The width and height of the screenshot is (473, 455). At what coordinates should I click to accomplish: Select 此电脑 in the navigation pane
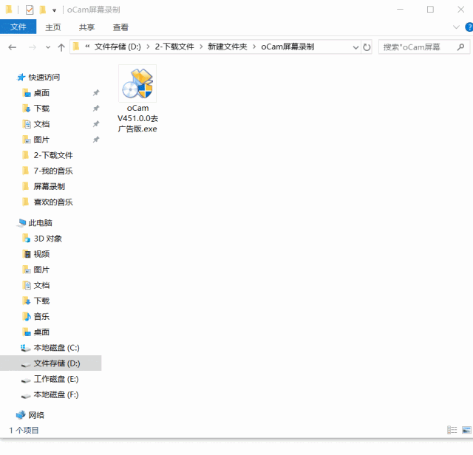[x=40, y=223]
